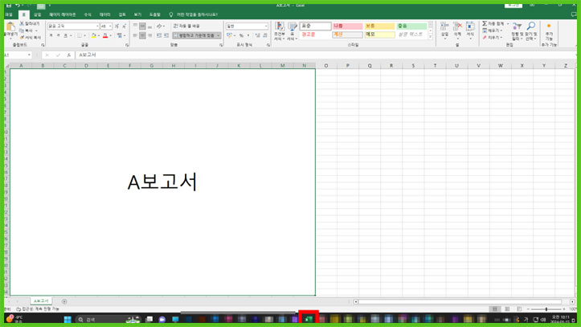The height and width of the screenshot is (327, 581).
Task: Click the formula bar showing A보고서
Action: tap(325, 55)
